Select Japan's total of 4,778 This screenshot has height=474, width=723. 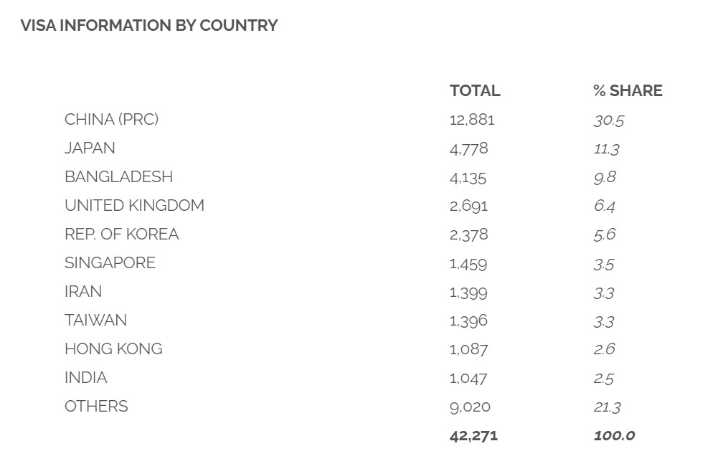click(468, 148)
